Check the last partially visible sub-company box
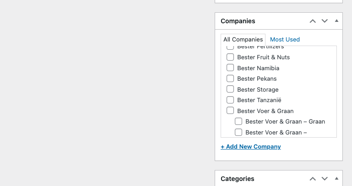Screen dimensions: 352x186 click(238, 133)
